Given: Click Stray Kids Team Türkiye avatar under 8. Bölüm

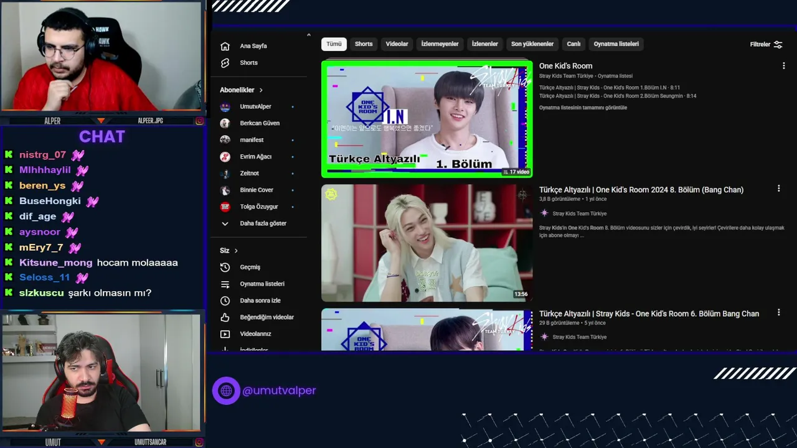Looking at the screenshot, I should [x=544, y=213].
